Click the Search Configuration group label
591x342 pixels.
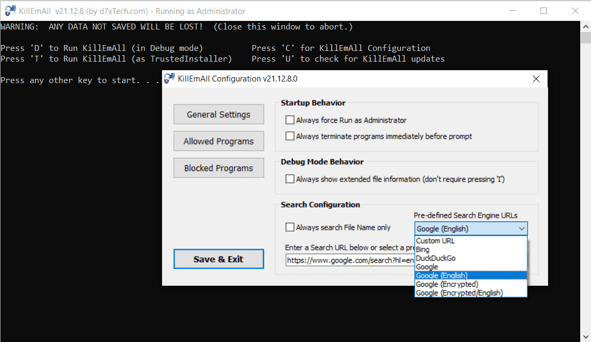(320, 205)
